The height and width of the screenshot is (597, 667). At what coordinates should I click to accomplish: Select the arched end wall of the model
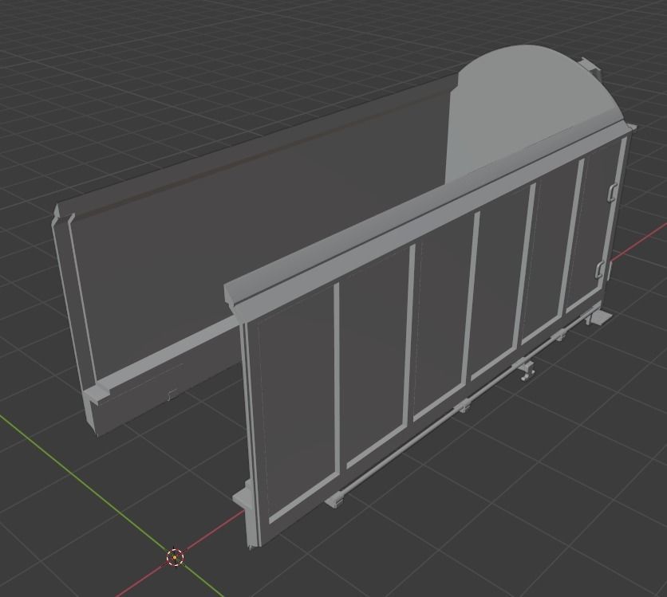(x=527, y=112)
